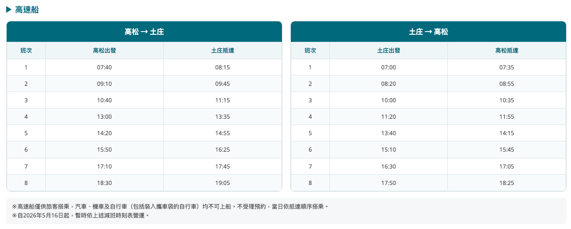The image size is (571, 229).
Task: Choose the 15:45 time cell
Action: (507, 150)
